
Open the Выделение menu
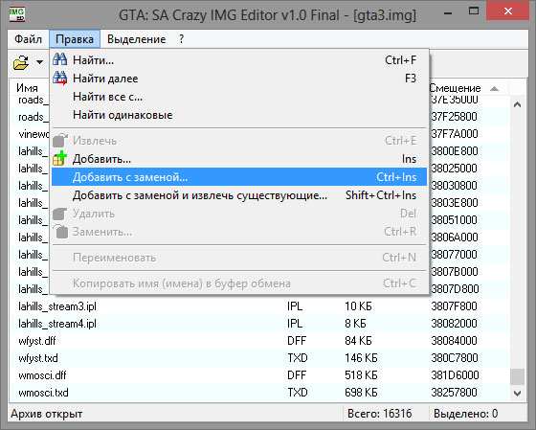136,39
